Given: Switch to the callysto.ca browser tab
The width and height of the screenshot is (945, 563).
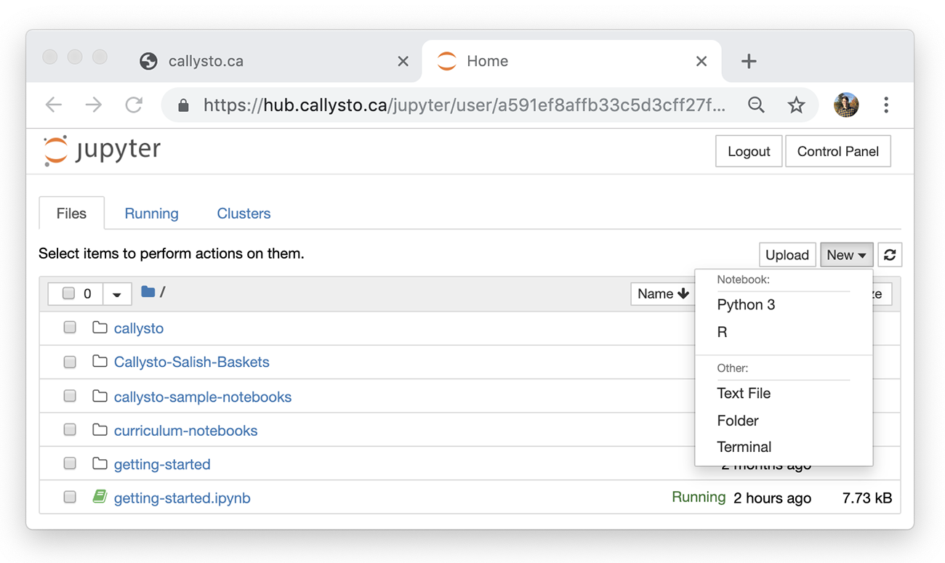Looking at the screenshot, I should 275,61.
